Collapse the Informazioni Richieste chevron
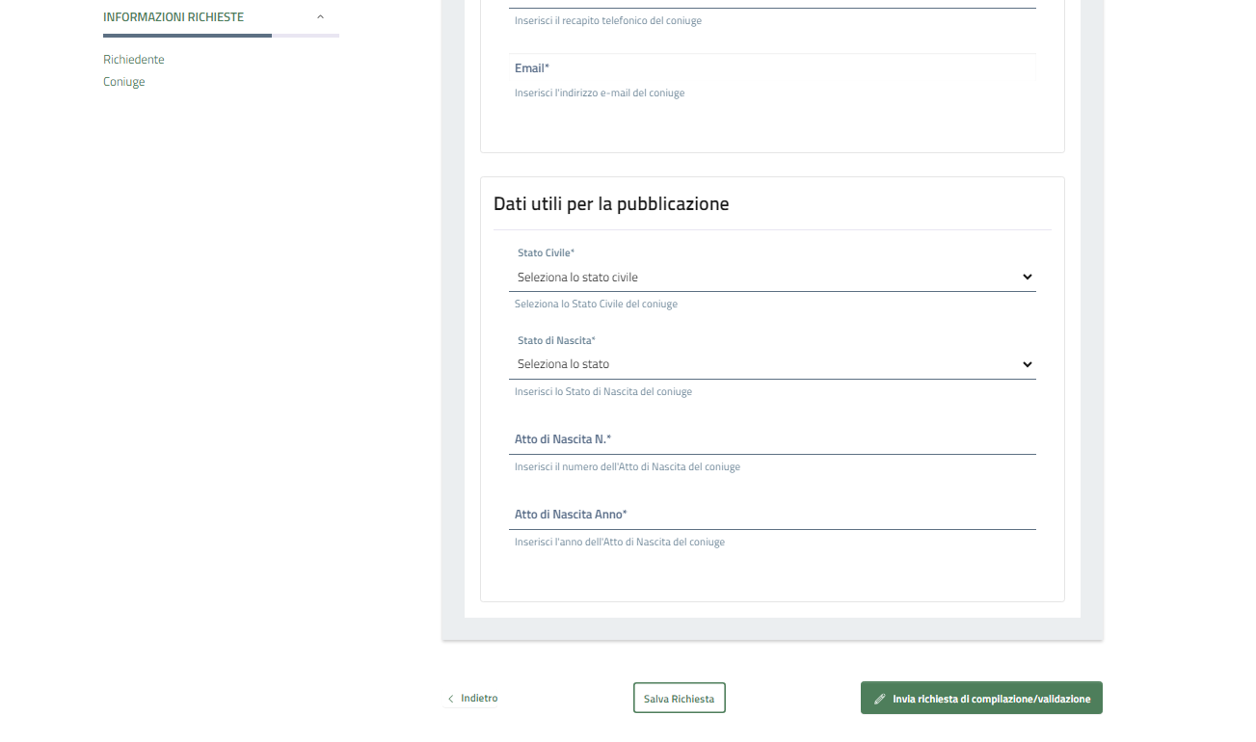 [x=320, y=17]
